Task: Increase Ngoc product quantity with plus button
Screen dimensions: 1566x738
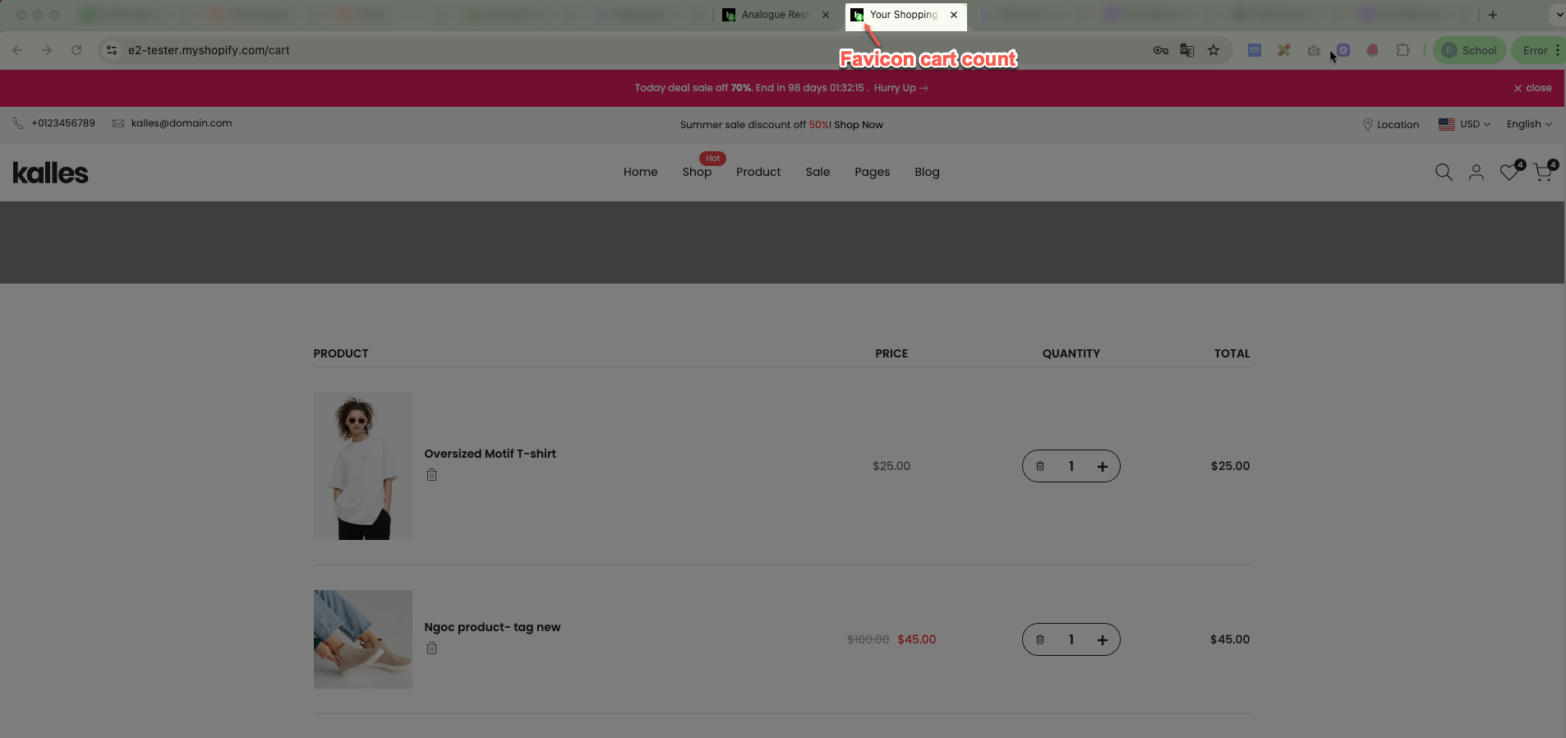Action: [x=1103, y=640]
